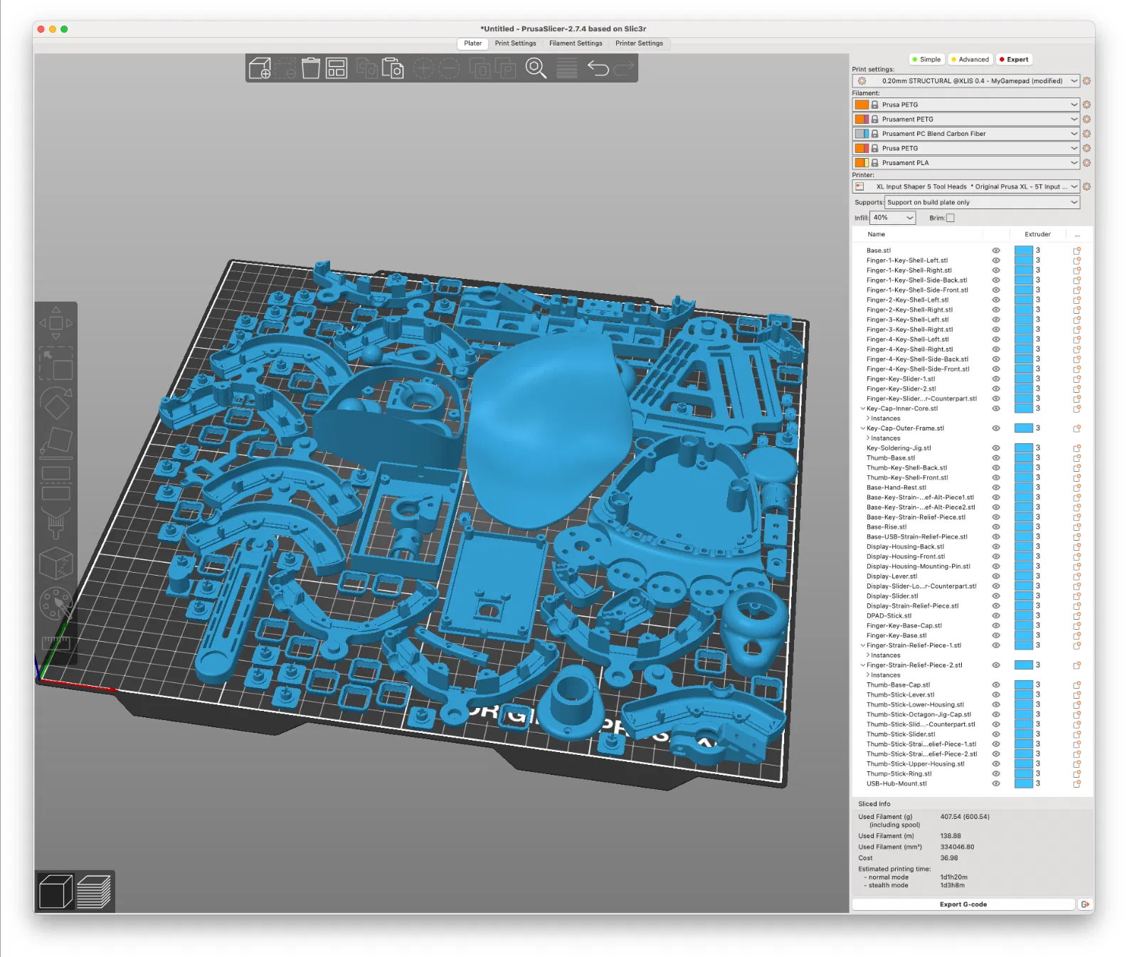1127x957 pixels.
Task: Add an instance using plus icon
Action: tap(423, 68)
